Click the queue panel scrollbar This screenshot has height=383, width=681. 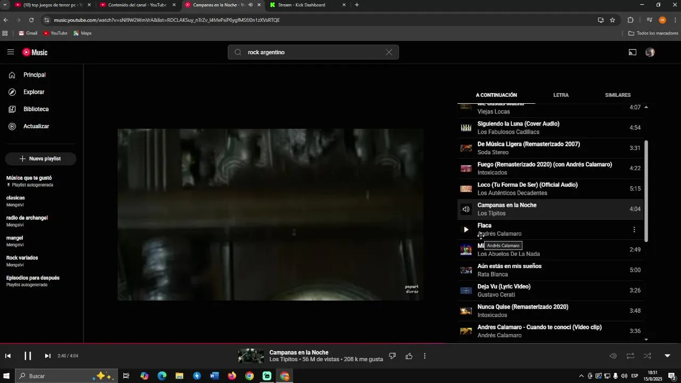(x=646, y=190)
